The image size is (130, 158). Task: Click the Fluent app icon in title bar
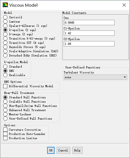coord(5,5)
